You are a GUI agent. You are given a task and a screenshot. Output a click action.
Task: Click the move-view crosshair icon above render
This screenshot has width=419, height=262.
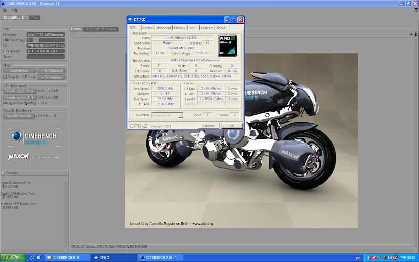pos(411,35)
